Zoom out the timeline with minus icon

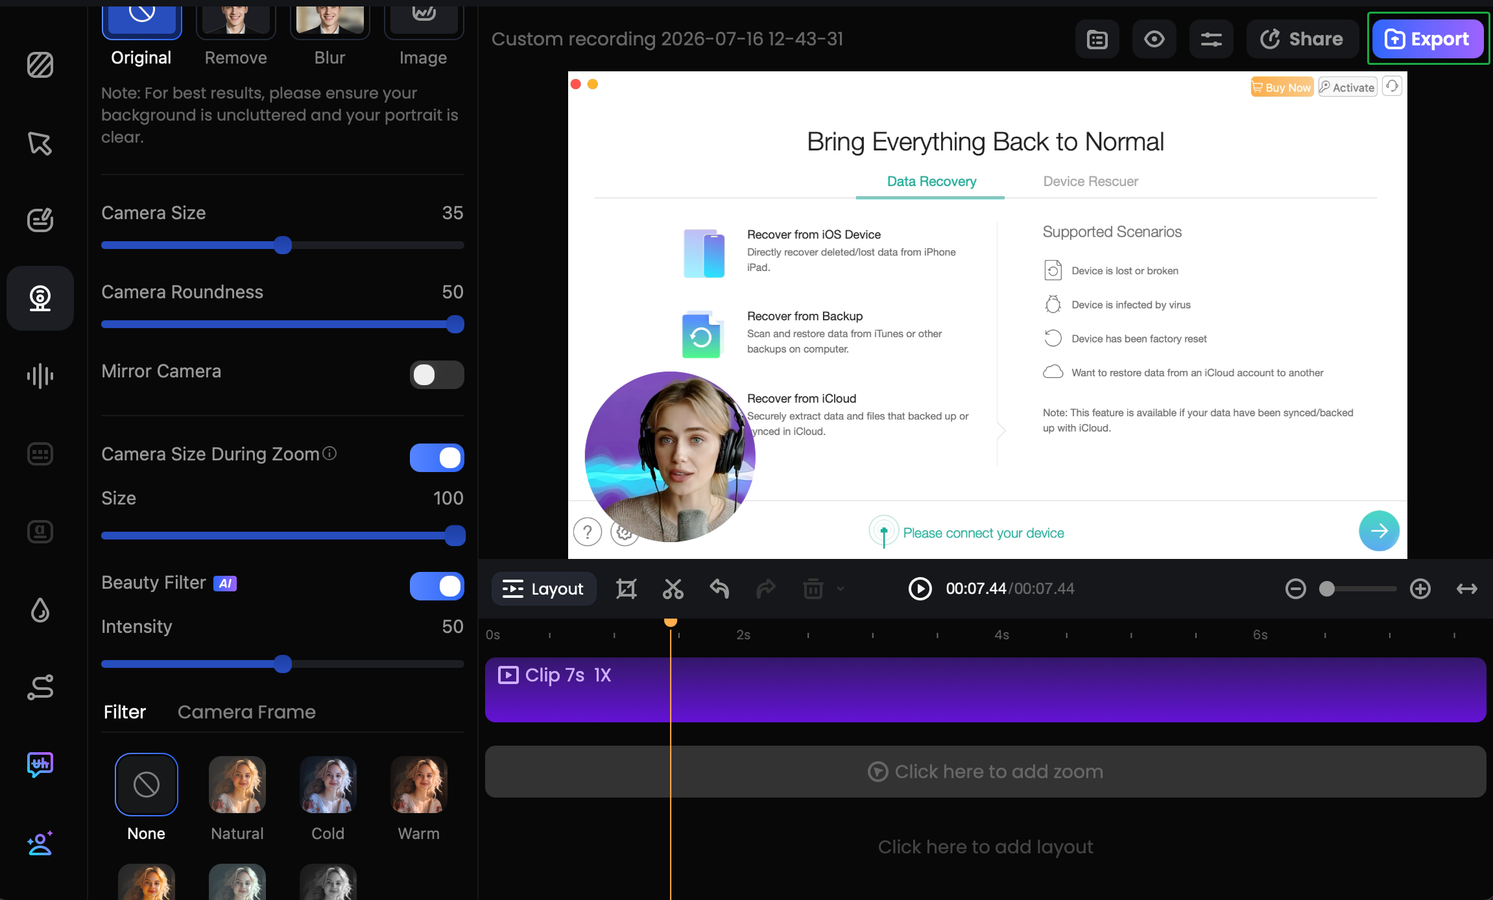pyautogui.click(x=1296, y=589)
